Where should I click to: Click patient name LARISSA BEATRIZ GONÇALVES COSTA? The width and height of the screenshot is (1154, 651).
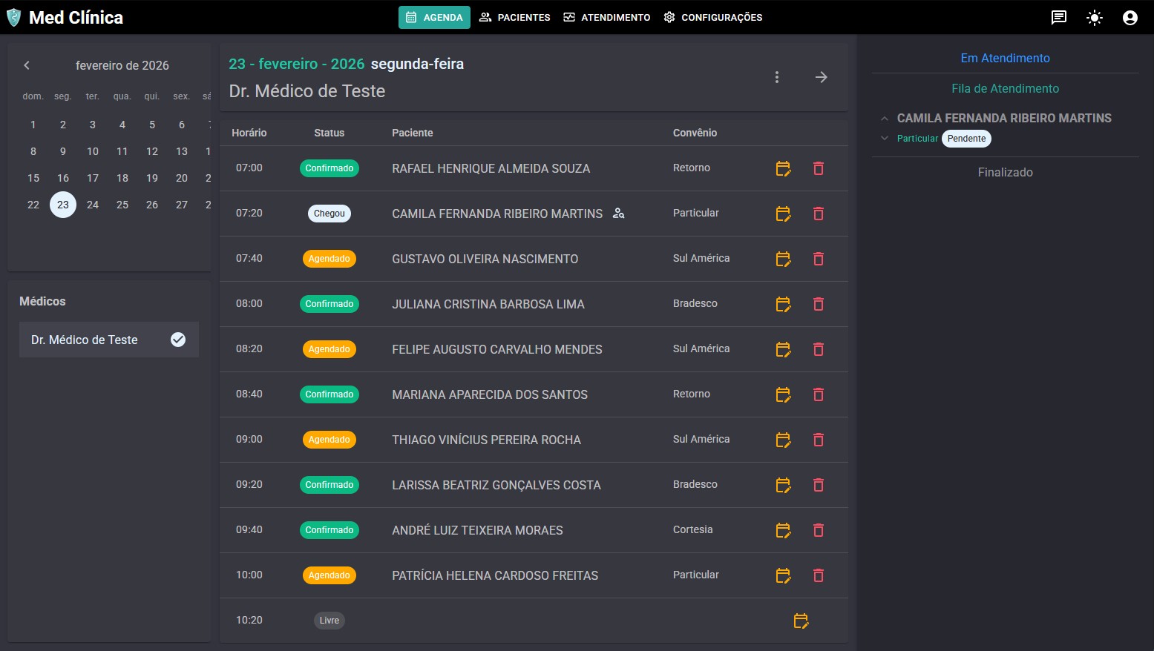tap(496, 485)
